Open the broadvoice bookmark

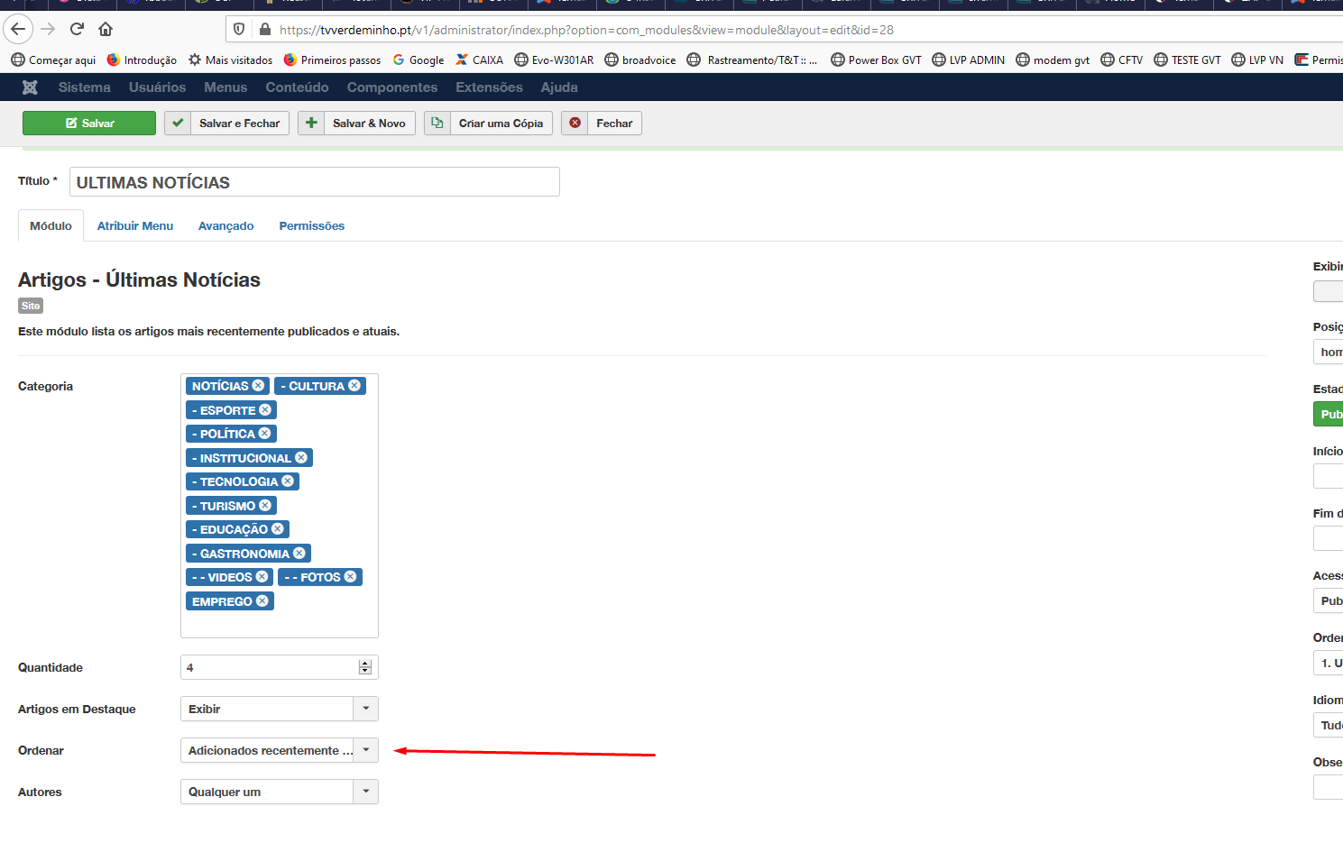(640, 60)
